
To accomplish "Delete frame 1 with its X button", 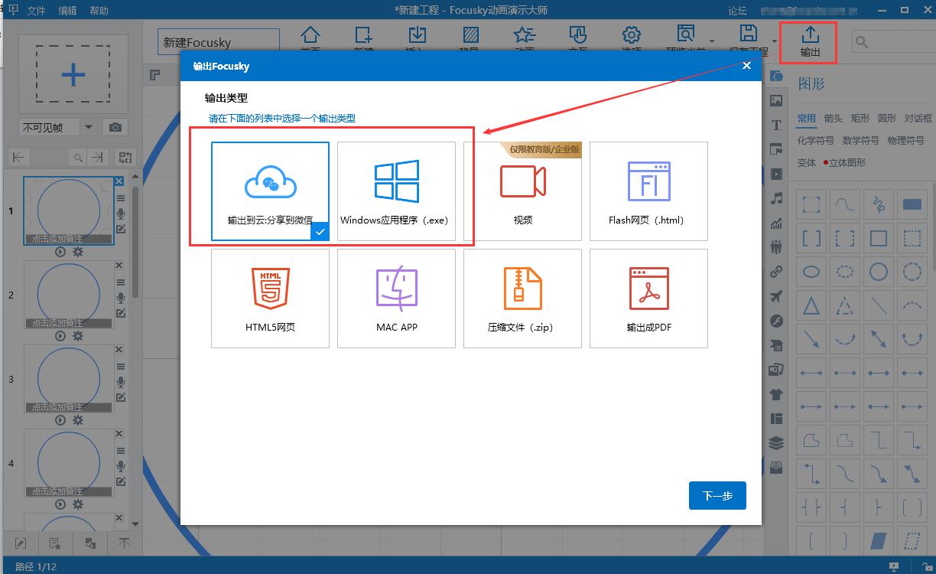I will [x=119, y=181].
